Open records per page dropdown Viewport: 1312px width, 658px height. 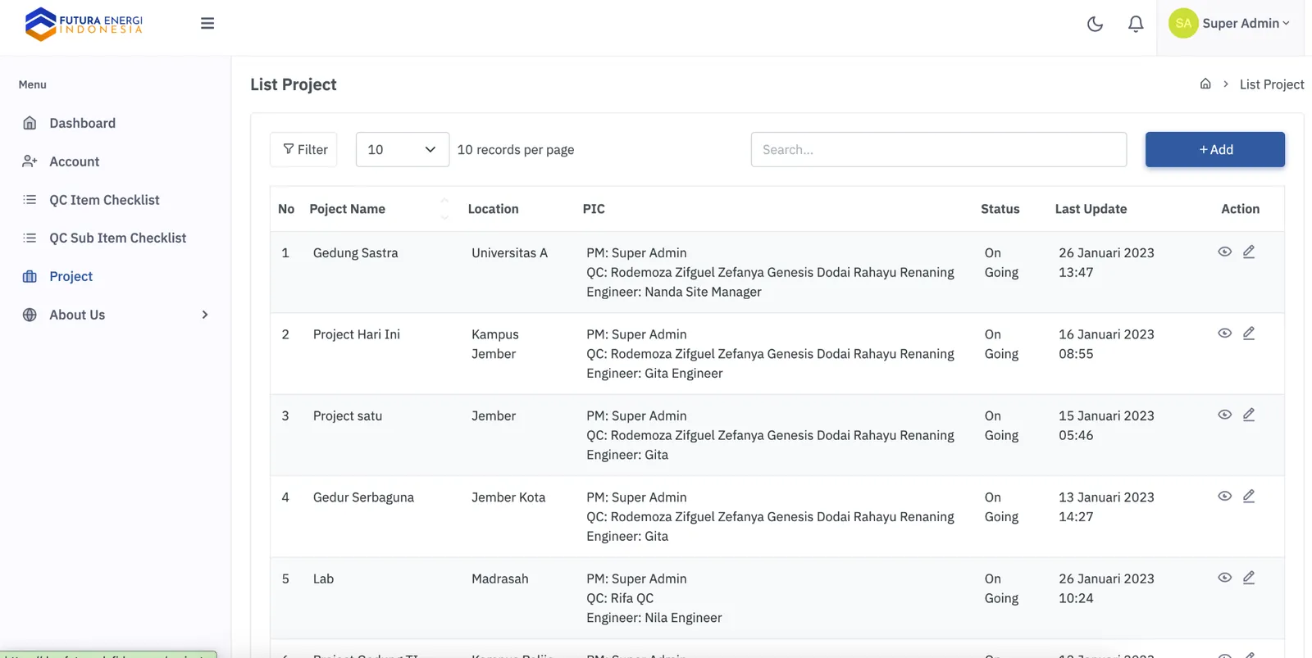click(402, 149)
